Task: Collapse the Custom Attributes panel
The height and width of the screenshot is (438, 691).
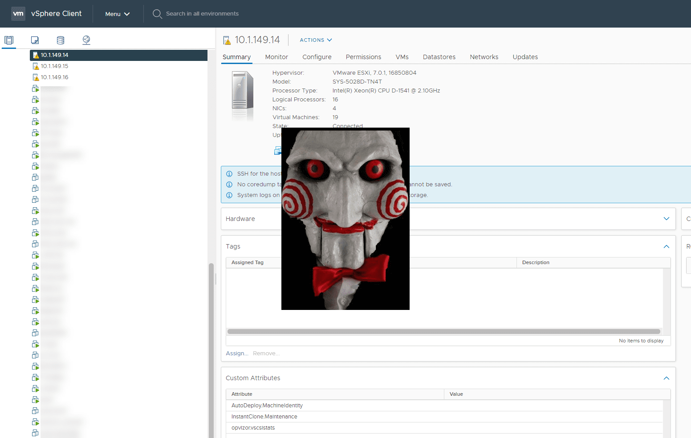Action: coord(666,378)
